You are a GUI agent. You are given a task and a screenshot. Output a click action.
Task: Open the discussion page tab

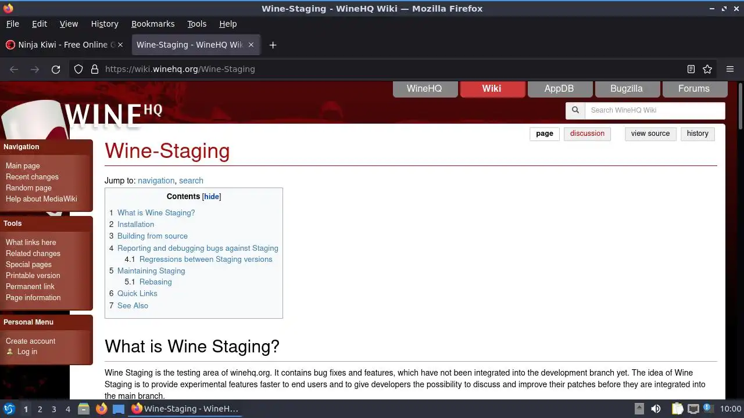coord(587,134)
